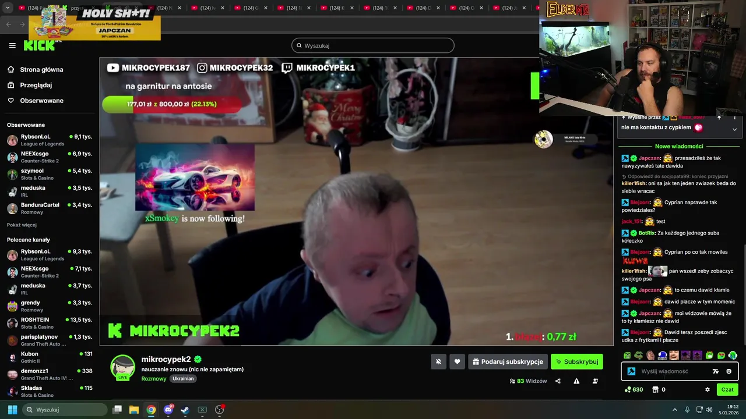
Task: Jump to Nowe wiadomości in chat
Action: click(679, 146)
